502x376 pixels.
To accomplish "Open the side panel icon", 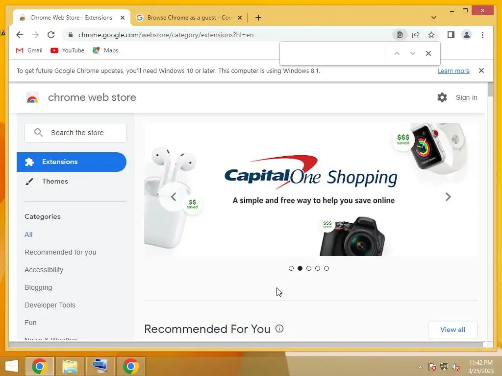I will click(451, 35).
